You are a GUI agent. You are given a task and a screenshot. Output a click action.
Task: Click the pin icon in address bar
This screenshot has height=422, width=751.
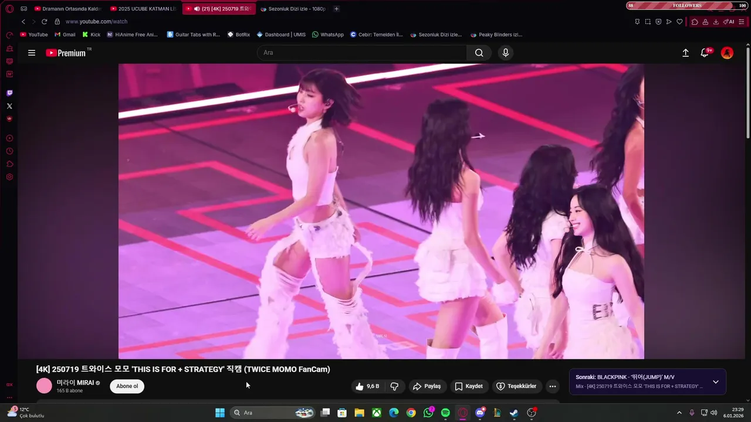tap(637, 22)
